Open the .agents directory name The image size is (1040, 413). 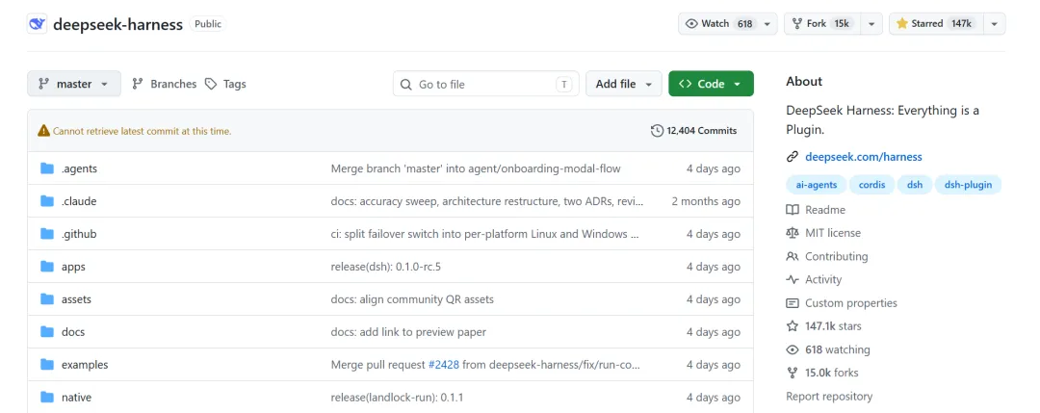(x=80, y=168)
